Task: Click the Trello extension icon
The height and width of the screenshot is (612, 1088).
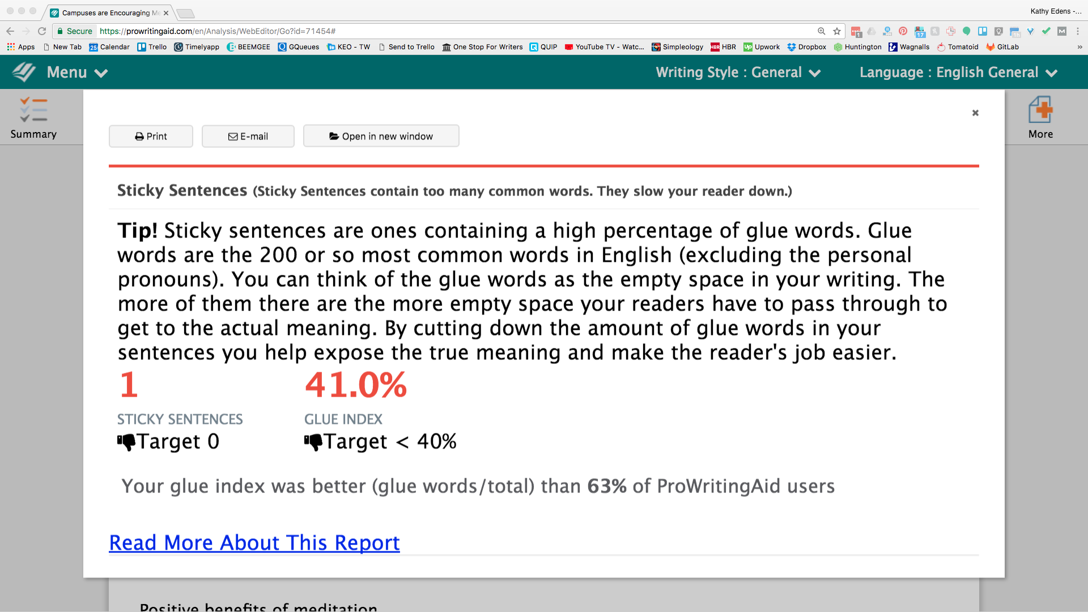Action: [983, 31]
